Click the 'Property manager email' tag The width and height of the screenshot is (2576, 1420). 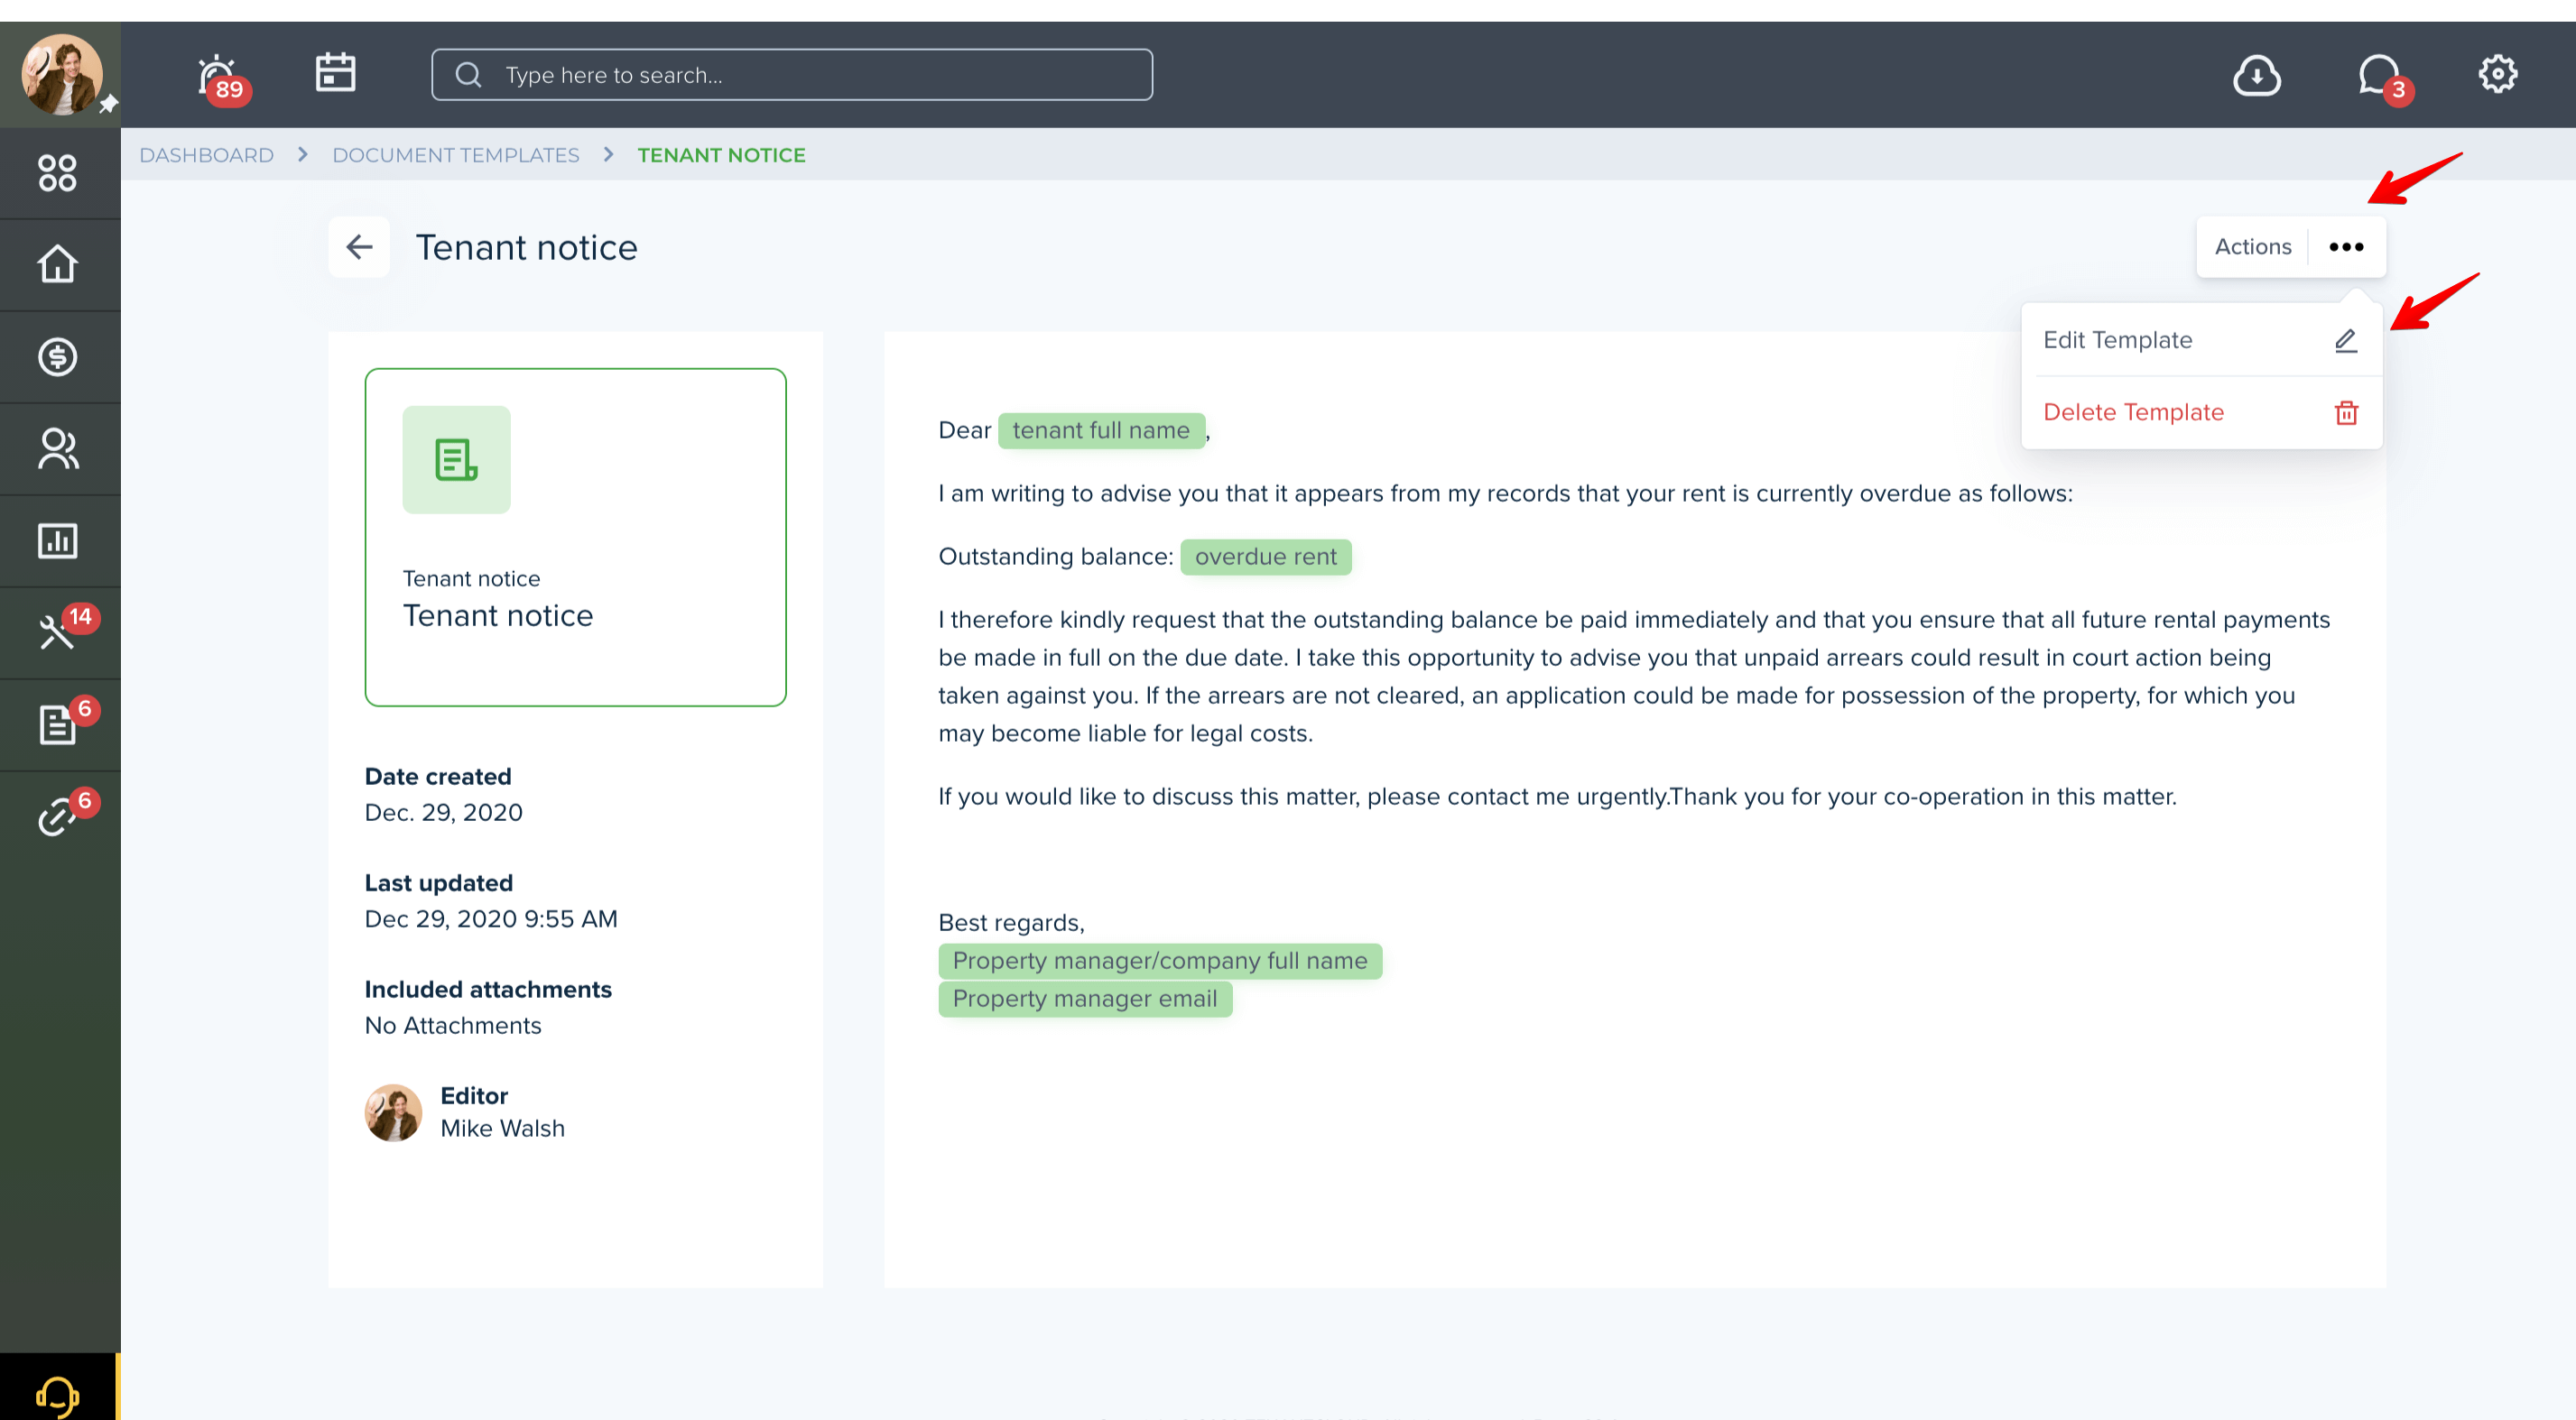pyautogui.click(x=1085, y=999)
